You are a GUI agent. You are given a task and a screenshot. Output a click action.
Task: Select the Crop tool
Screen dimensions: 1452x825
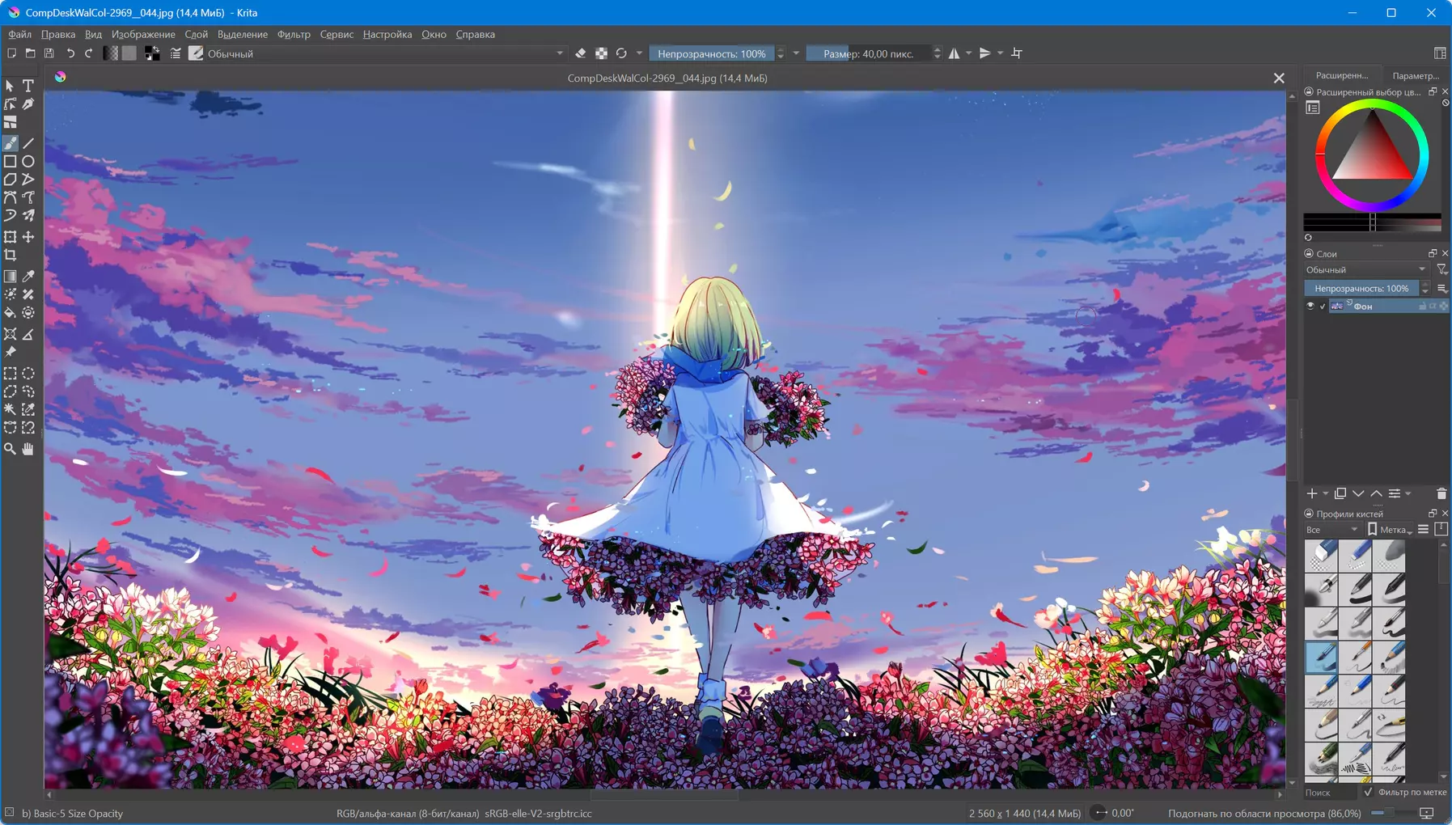(x=10, y=256)
